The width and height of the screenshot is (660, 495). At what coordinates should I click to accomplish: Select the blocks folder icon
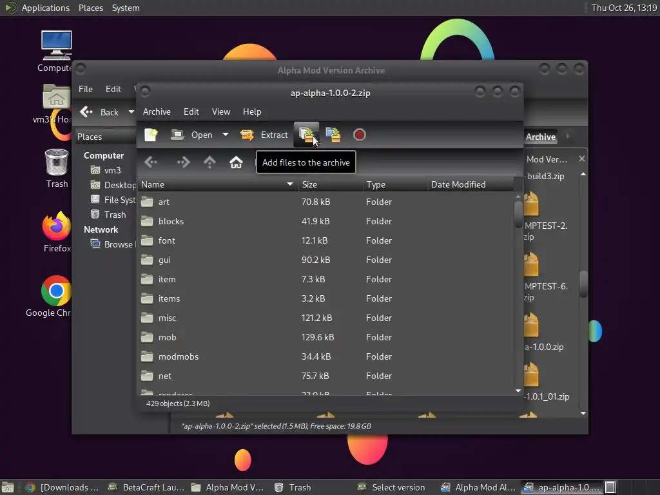point(147,221)
